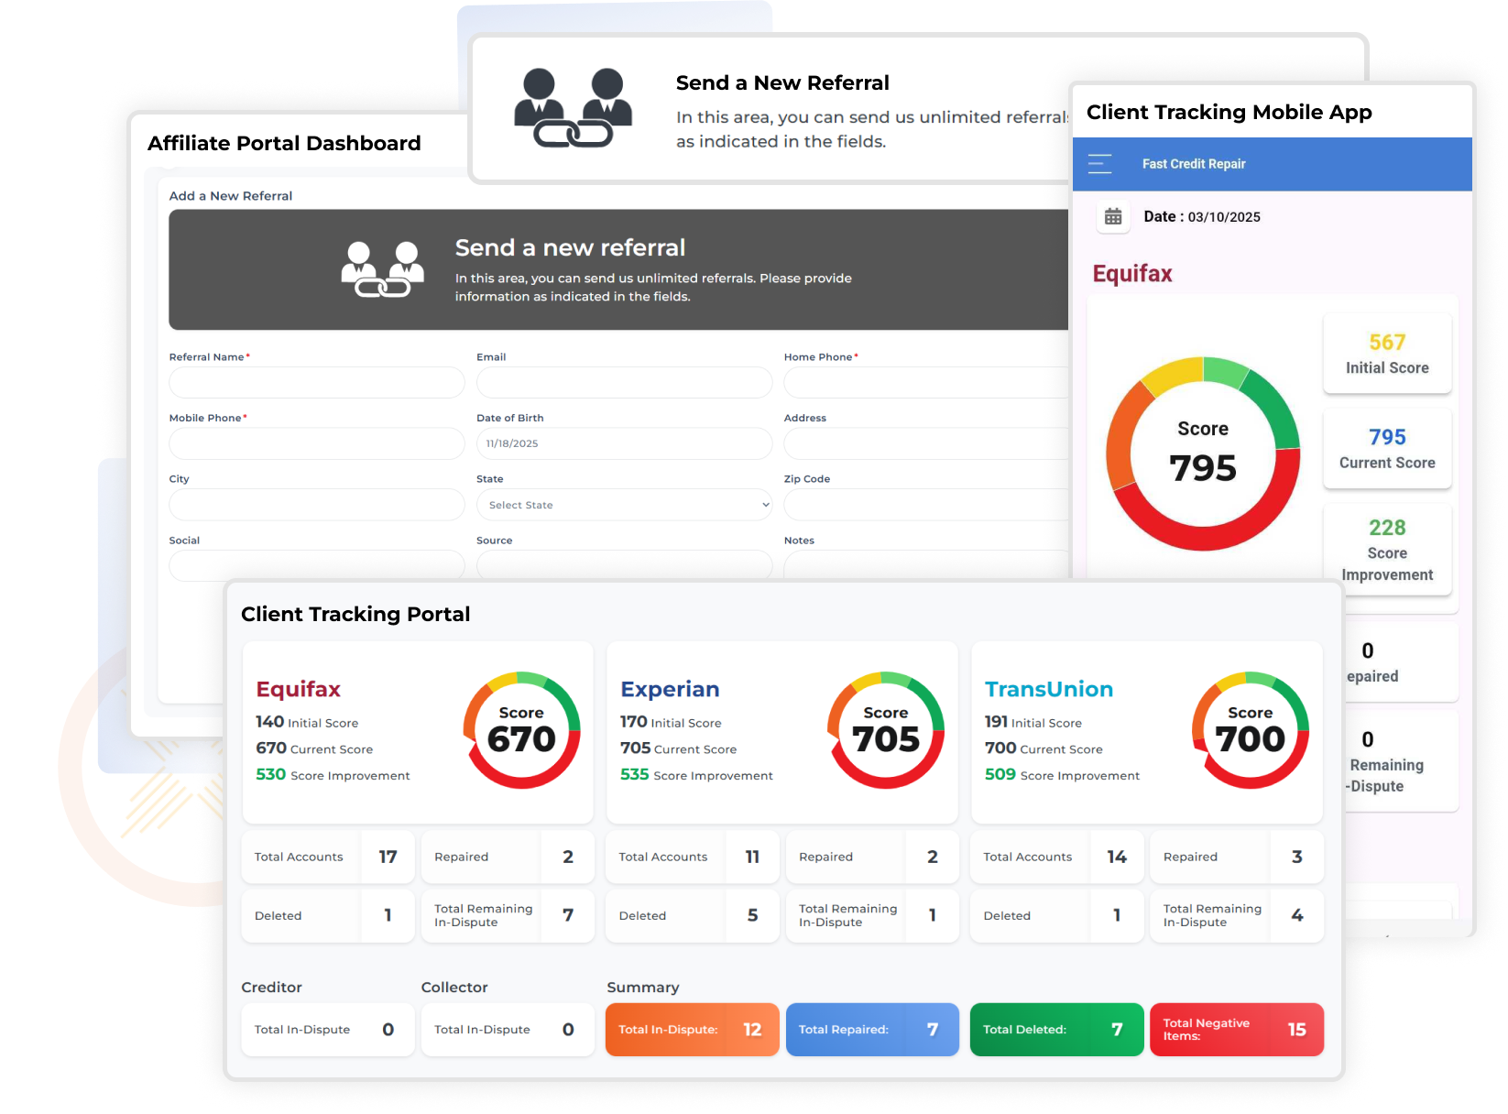Click the referral people icon in dark banner

pos(383,269)
